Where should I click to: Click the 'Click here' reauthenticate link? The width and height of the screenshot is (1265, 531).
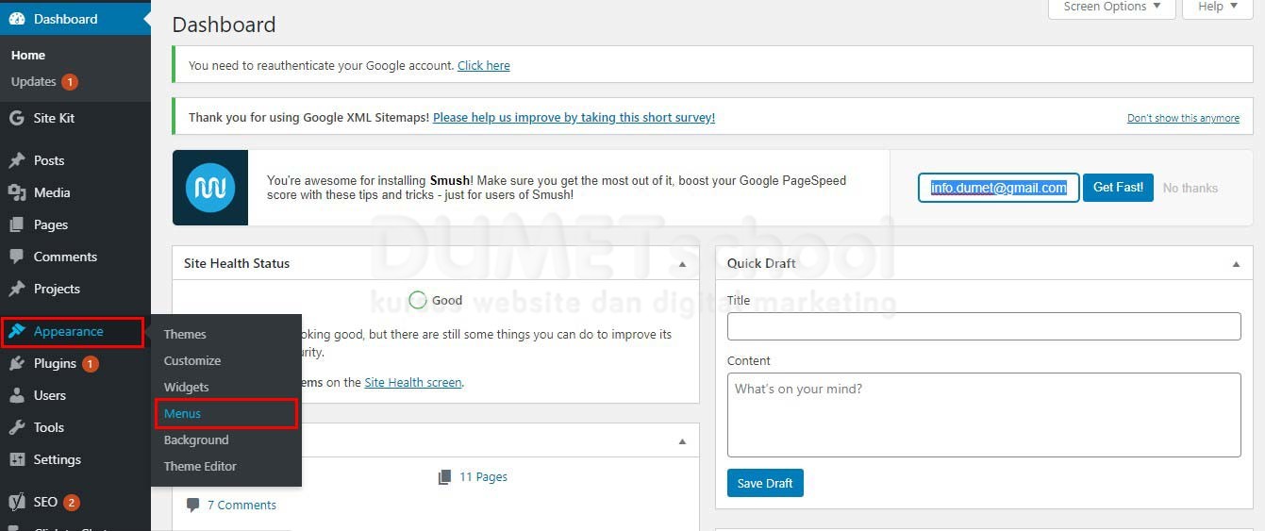tap(484, 66)
